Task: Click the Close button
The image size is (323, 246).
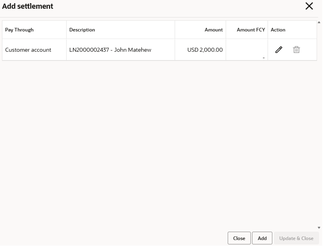Action: [240, 239]
